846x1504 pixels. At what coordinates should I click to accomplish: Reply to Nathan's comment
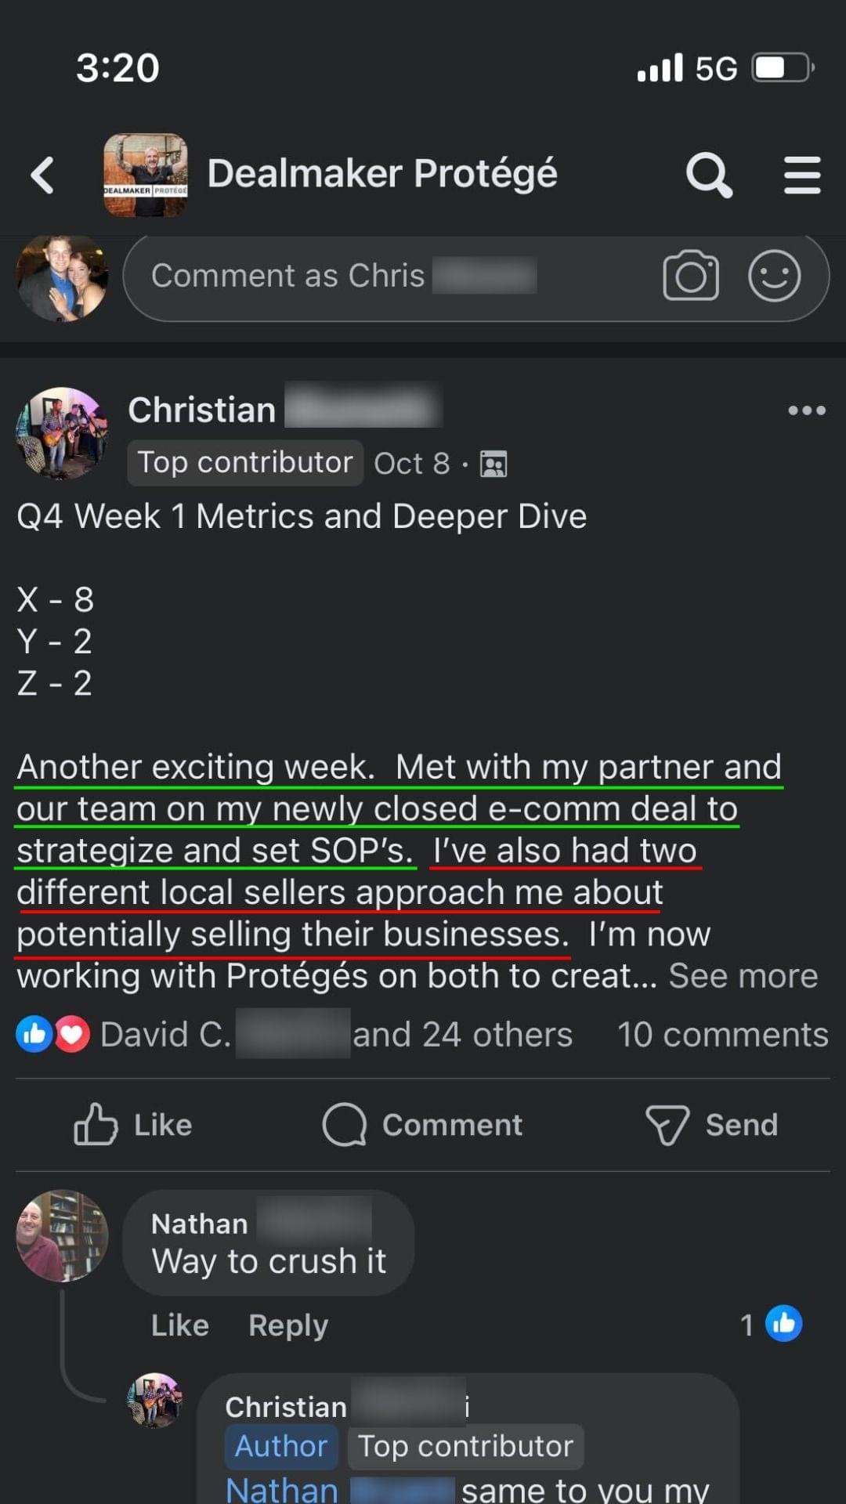pos(287,1325)
